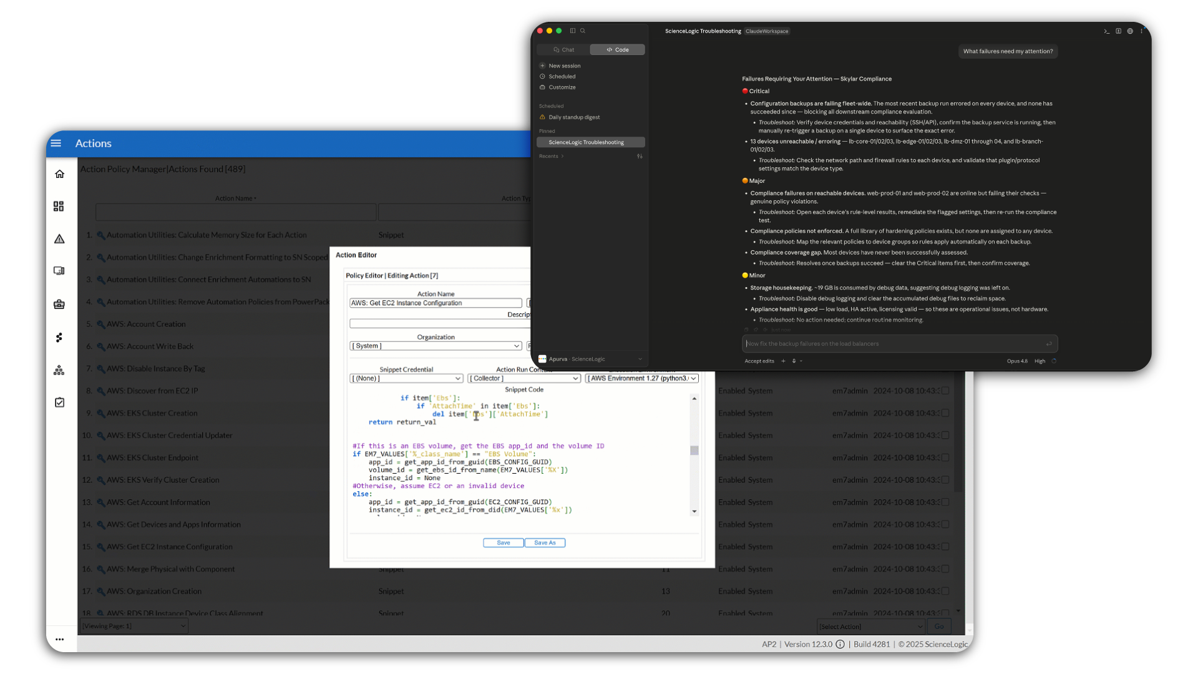Click the snippet code scrollbar thumb

point(694,451)
